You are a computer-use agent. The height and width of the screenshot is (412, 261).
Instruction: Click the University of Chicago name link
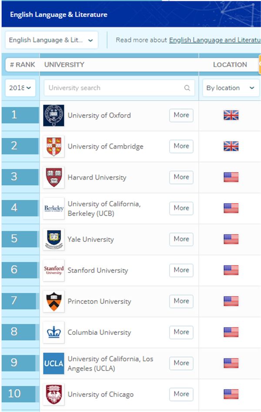pos(100,395)
